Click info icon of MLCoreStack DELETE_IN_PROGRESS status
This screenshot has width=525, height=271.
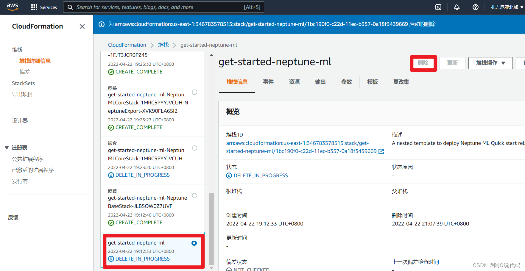click(x=111, y=175)
